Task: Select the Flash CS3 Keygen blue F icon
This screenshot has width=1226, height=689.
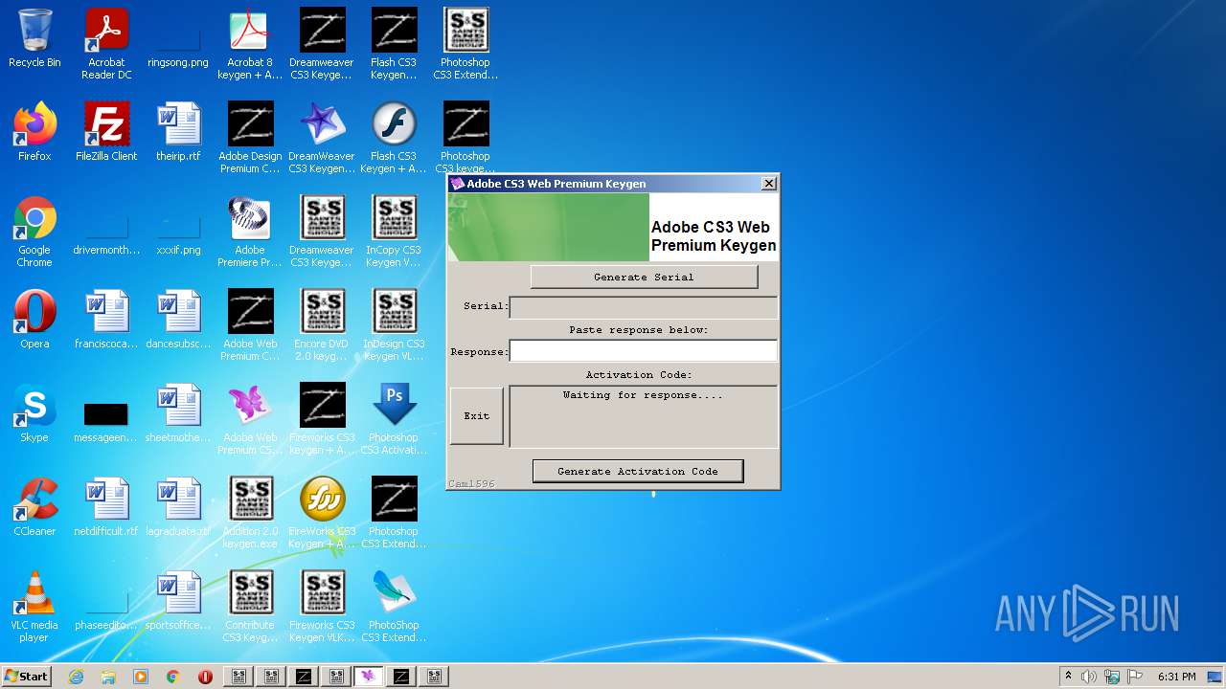Action: pyautogui.click(x=394, y=139)
